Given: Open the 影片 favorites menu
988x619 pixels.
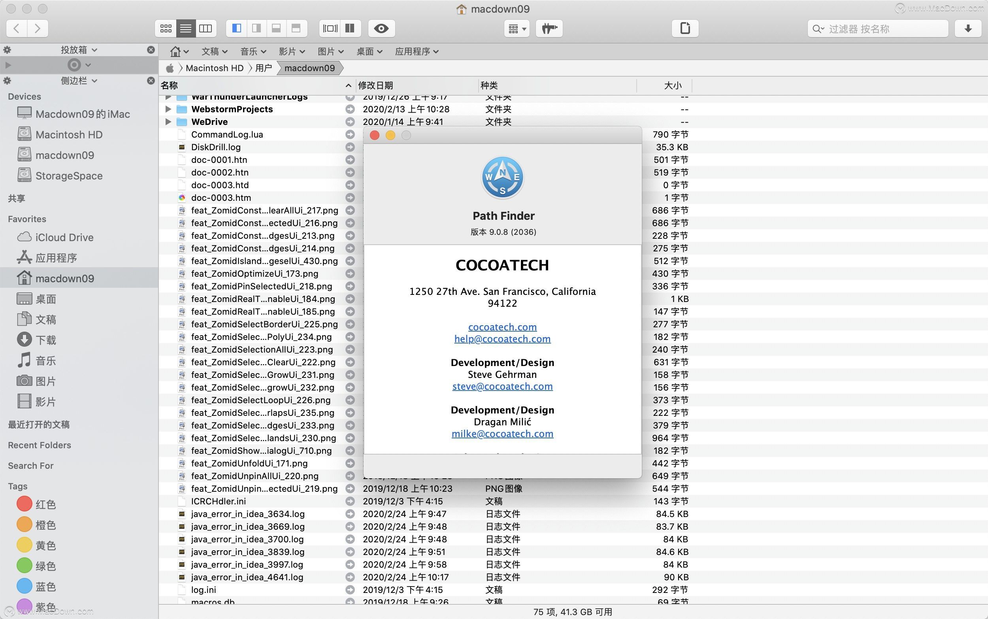Looking at the screenshot, I should tap(292, 51).
